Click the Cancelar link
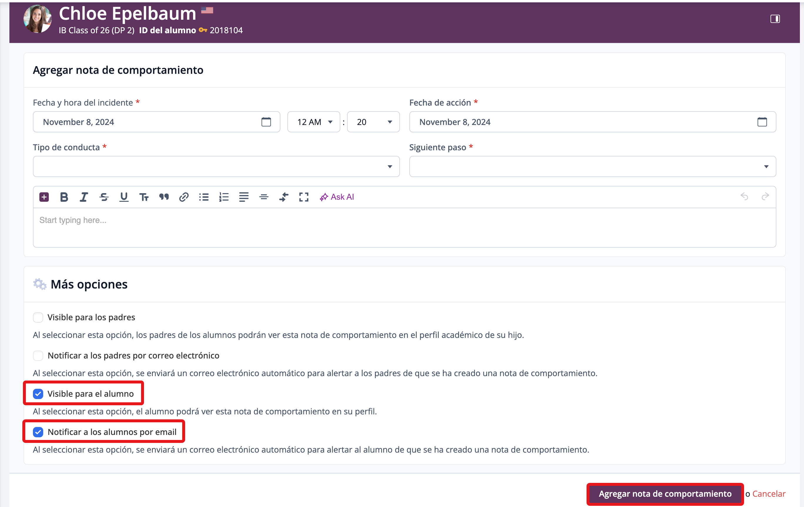The image size is (804, 507). pyautogui.click(x=769, y=494)
